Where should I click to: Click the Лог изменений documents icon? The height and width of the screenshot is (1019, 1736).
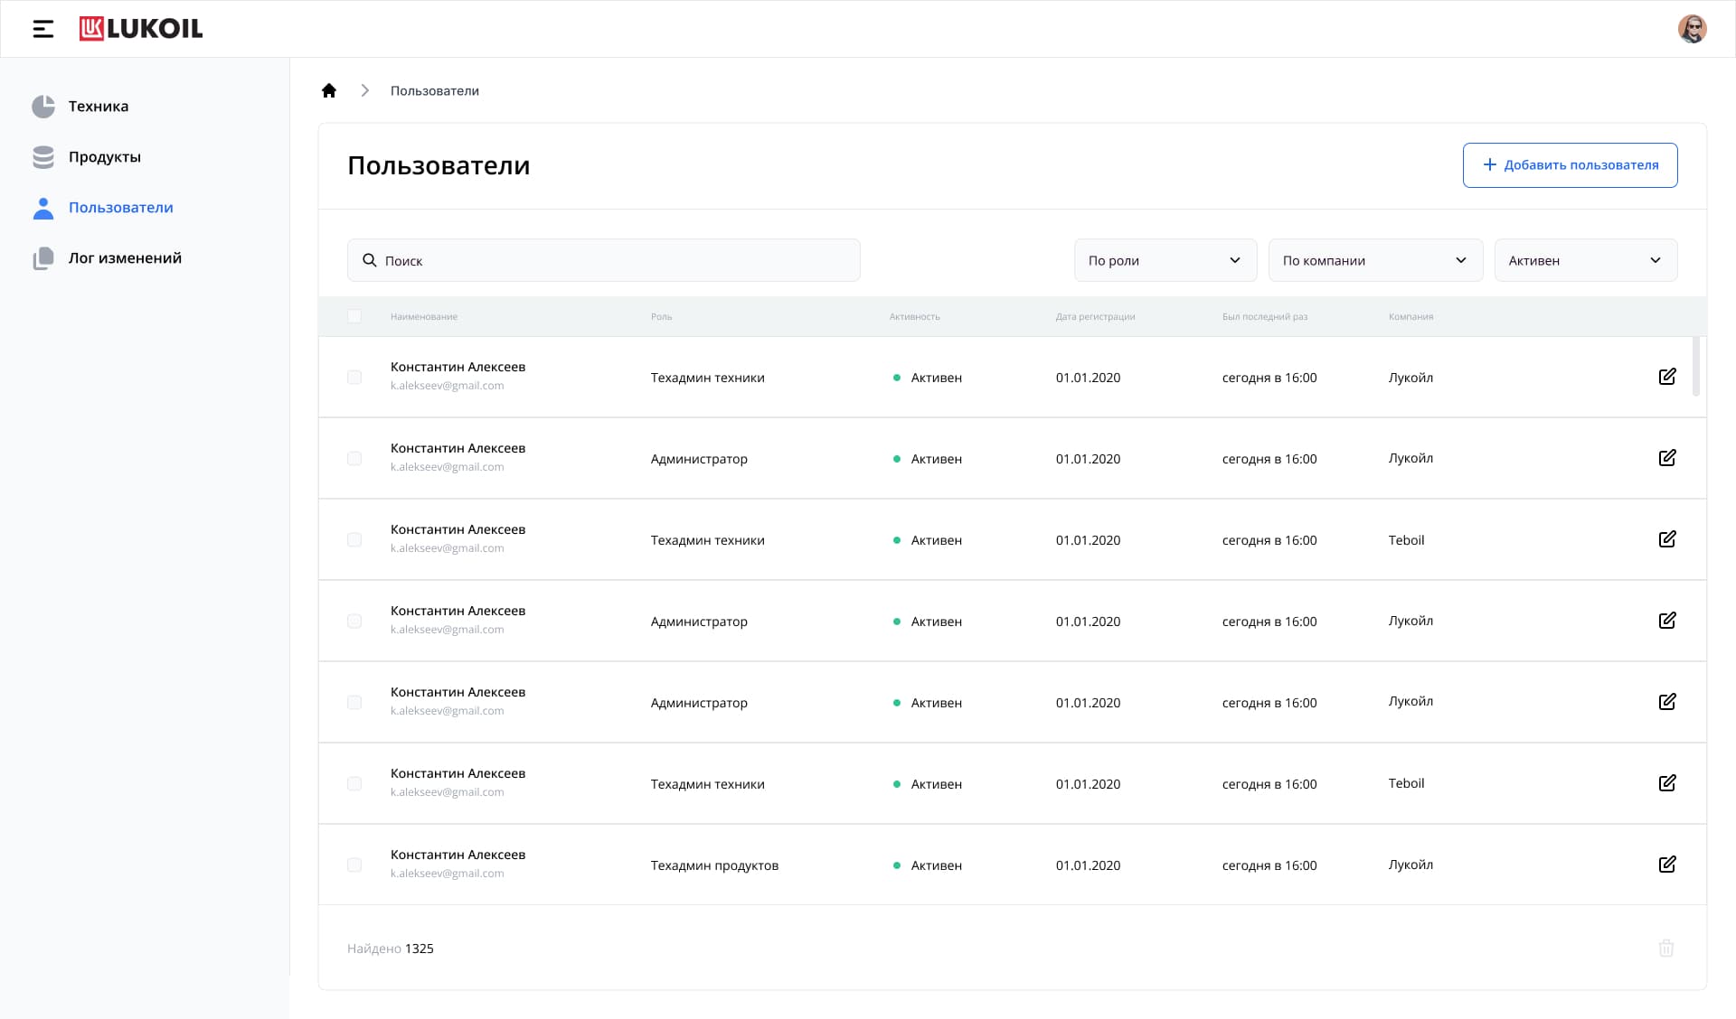[x=42, y=258]
